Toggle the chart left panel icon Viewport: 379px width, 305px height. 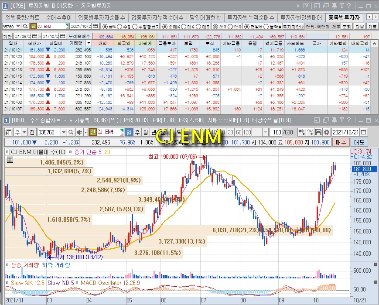point(9,132)
